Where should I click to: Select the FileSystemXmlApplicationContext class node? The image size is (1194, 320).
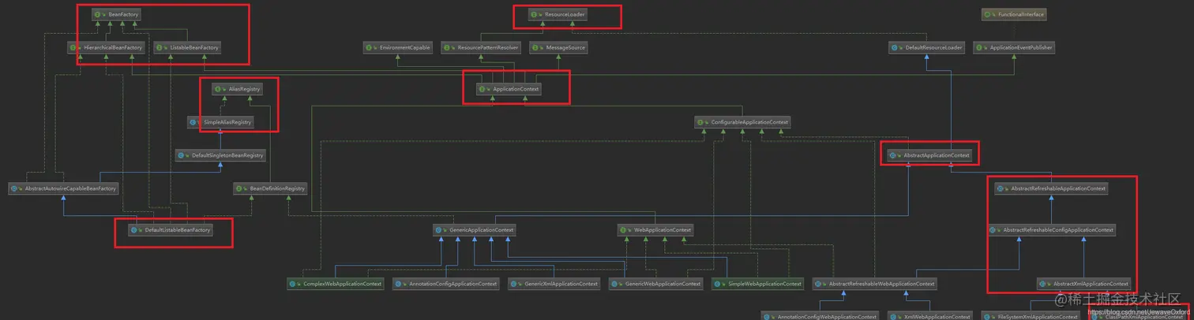coord(1031,316)
